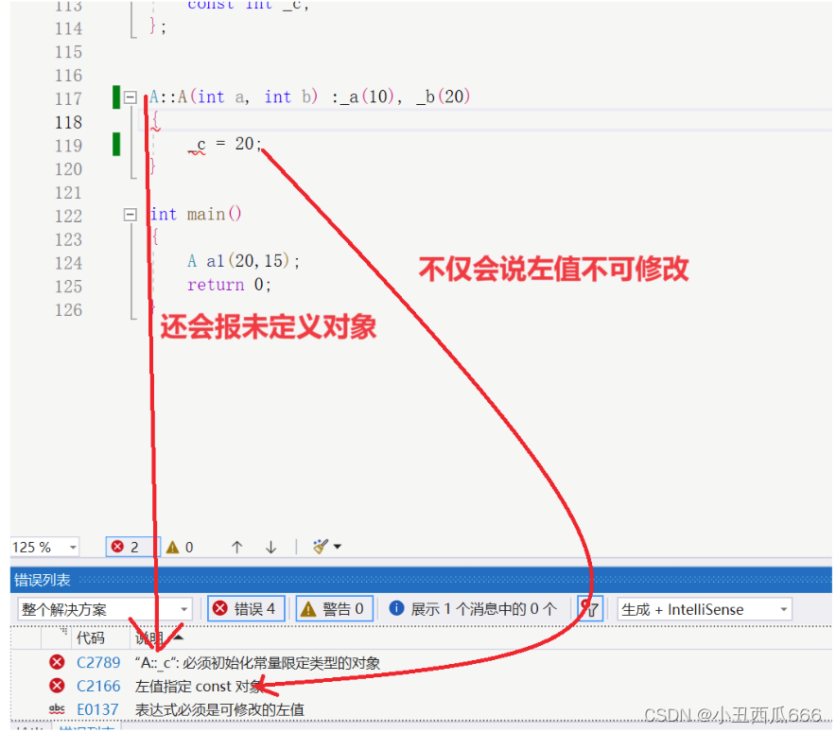The image size is (836, 733).
Task: Click the _a(10) initializer in the constructor
Action: (x=367, y=96)
